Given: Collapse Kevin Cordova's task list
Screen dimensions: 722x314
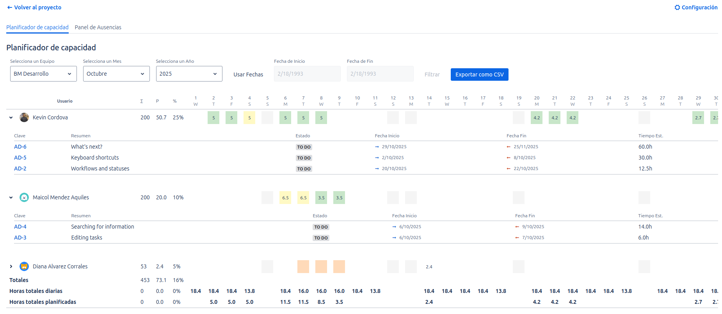Looking at the screenshot, I should [11, 117].
